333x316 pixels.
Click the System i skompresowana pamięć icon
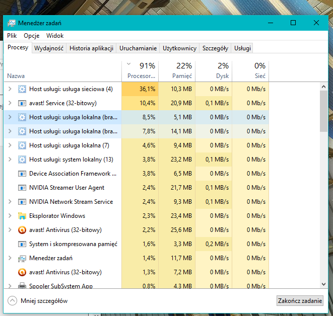click(22, 244)
